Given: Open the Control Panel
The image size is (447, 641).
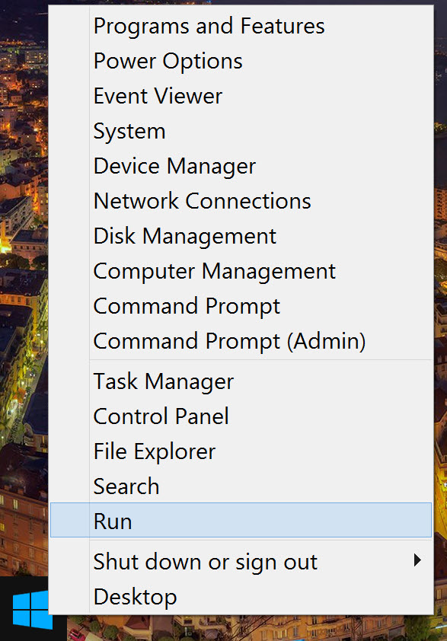Looking at the screenshot, I should (161, 416).
